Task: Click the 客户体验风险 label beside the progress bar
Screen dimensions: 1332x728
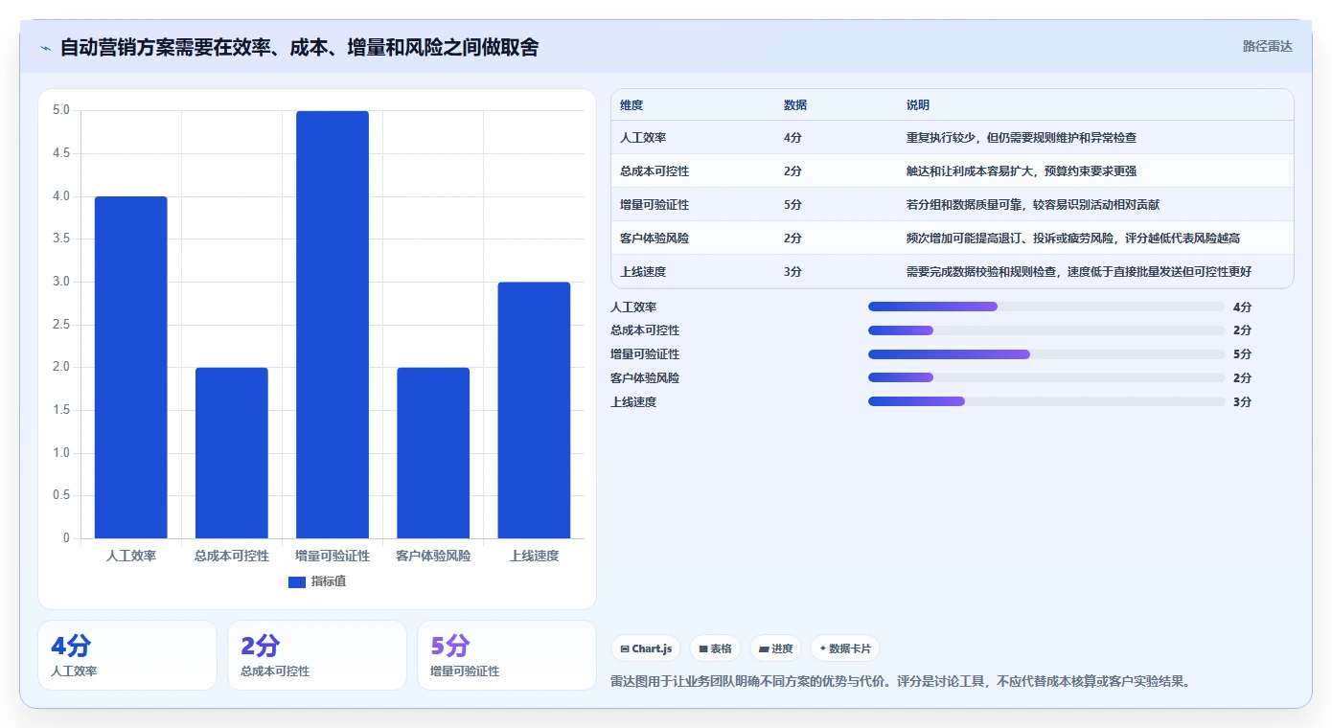Action: pyautogui.click(x=645, y=378)
